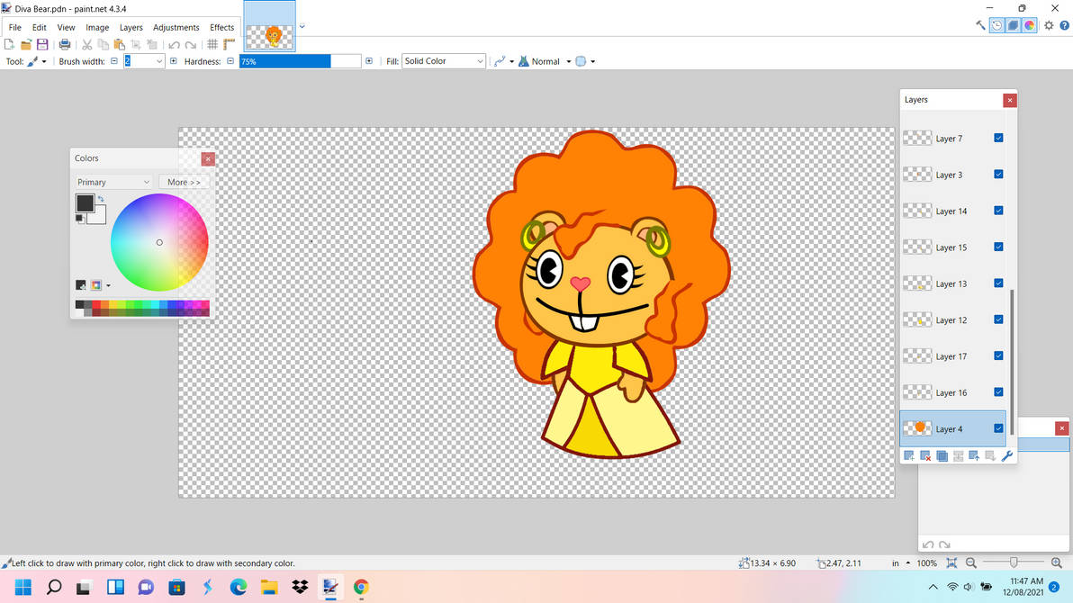
Task: Move layer up with the arrow icon
Action: [x=974, y=455]
